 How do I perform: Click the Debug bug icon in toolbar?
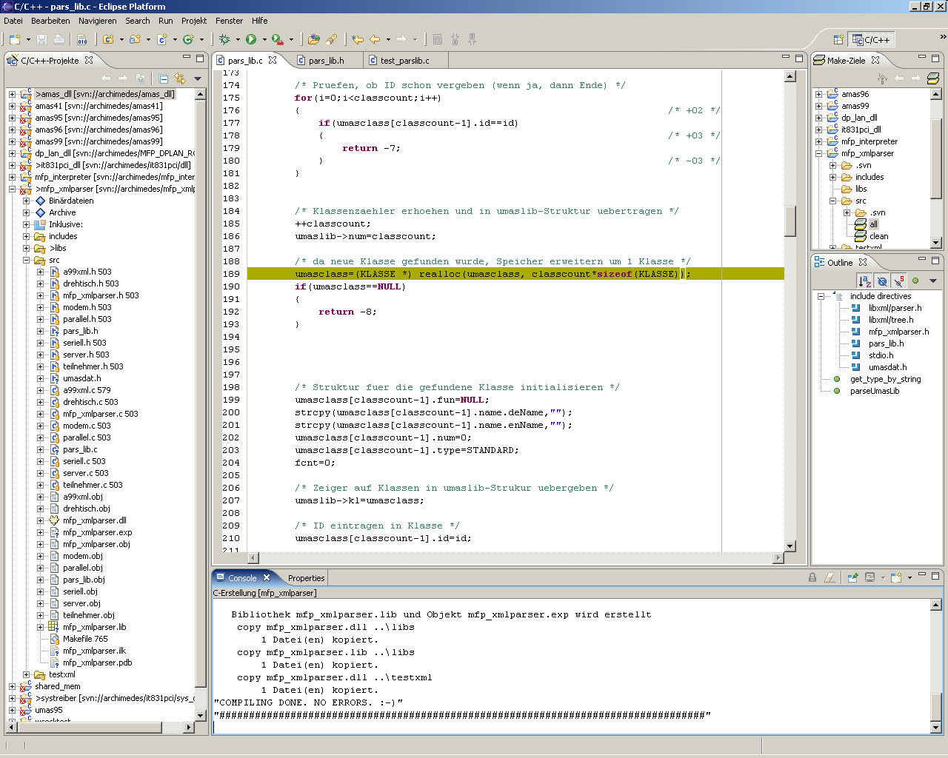tap(224, 39)
